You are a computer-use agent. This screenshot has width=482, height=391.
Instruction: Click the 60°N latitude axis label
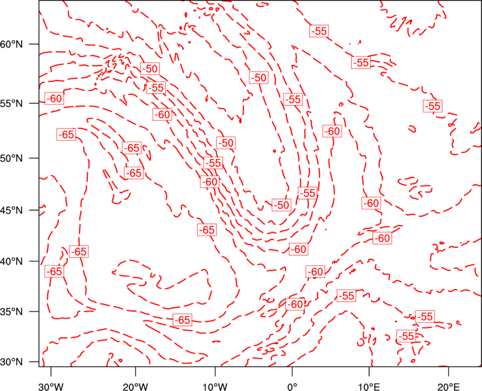(x=11, y=45)
